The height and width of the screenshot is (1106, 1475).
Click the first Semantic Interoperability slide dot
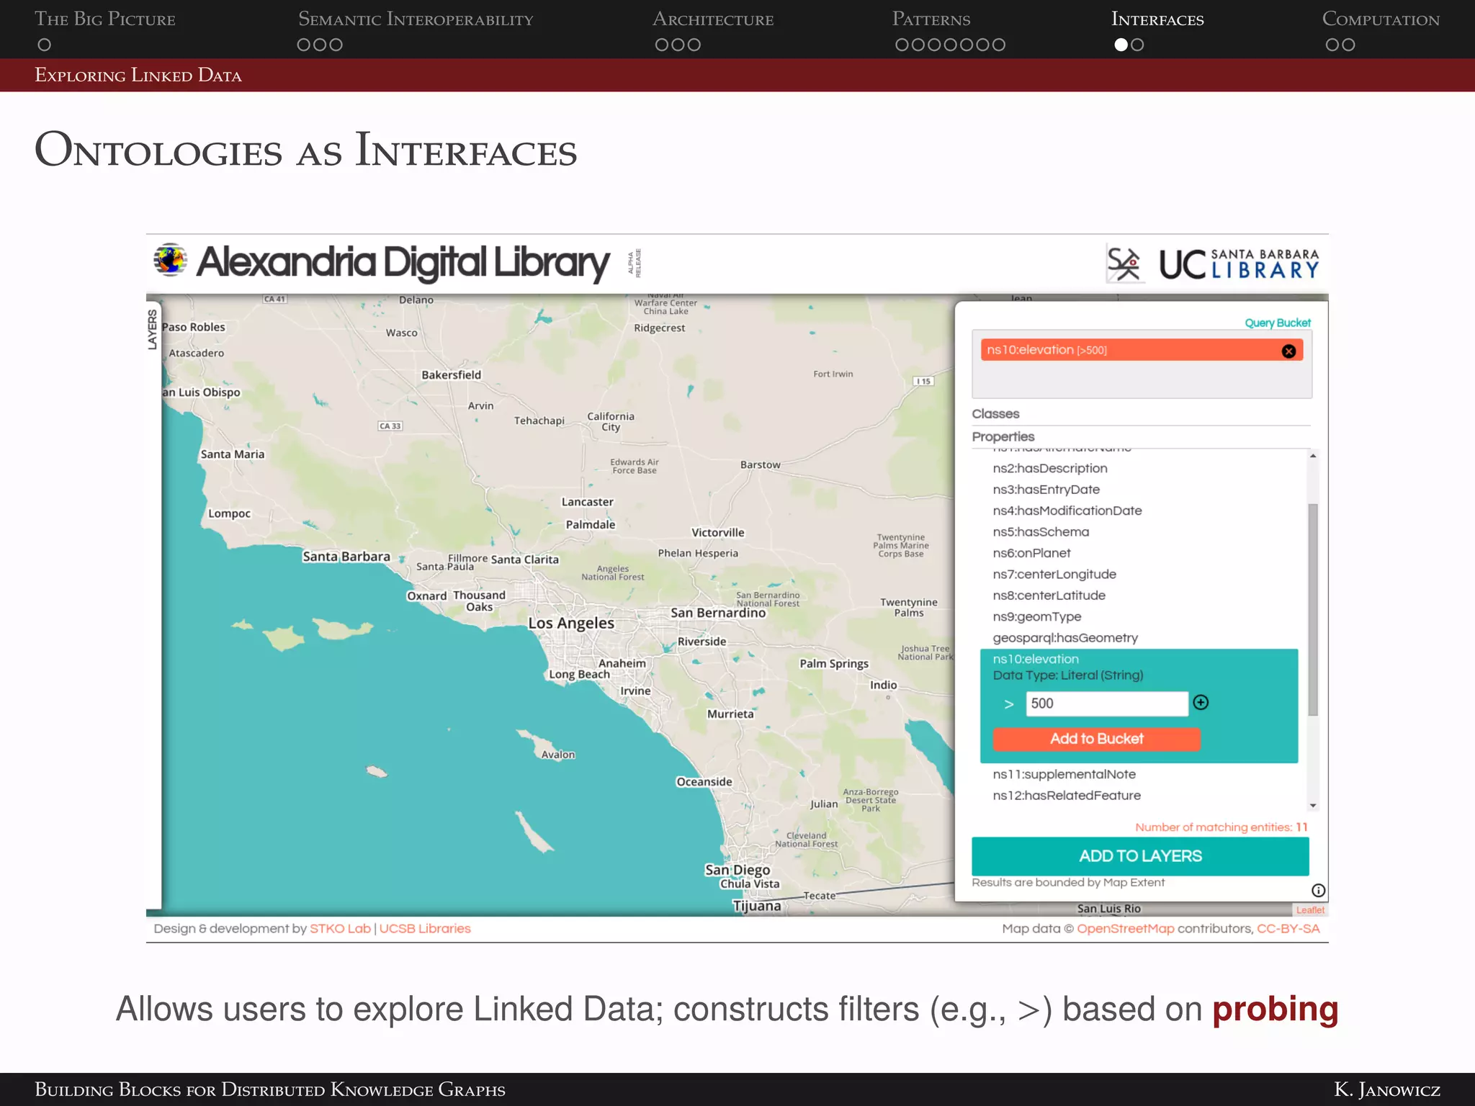tap(304, 45)
